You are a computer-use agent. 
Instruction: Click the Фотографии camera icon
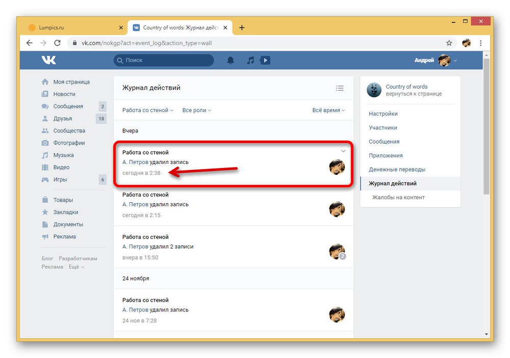pos(45,143)
